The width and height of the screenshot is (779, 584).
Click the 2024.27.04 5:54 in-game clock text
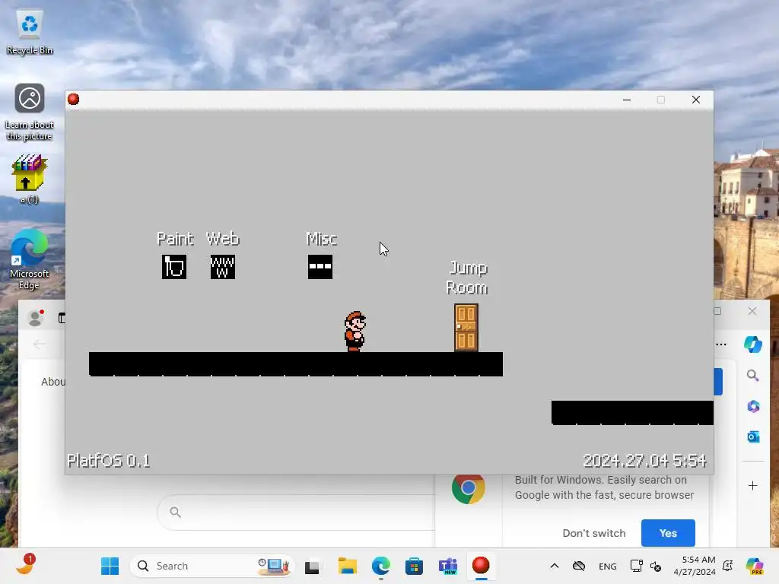pyautogui.click(x=644, y=460)
